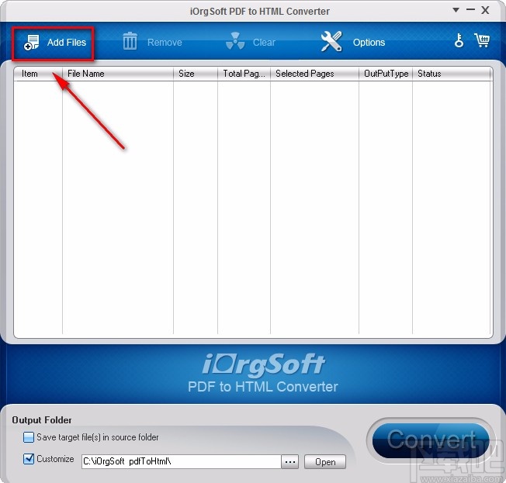Click the Clear text label
Viewport: 506px width, 483px height.
click(x=264, y=43)
